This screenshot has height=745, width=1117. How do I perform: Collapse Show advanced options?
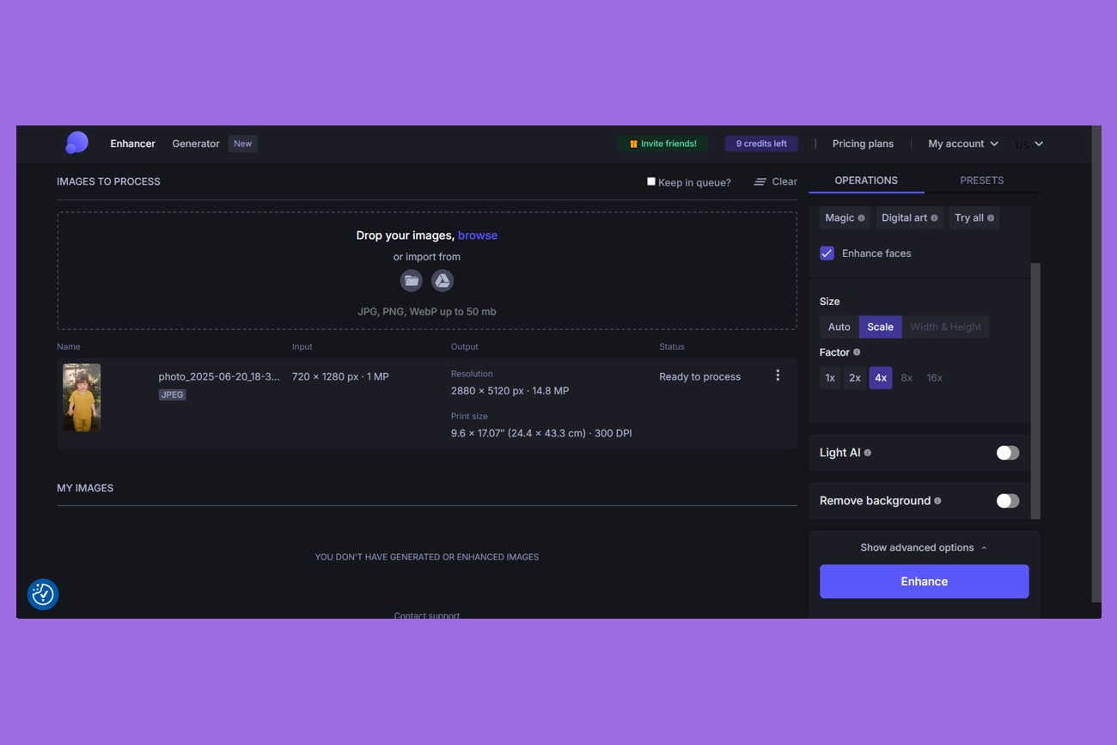click(924, 547)
